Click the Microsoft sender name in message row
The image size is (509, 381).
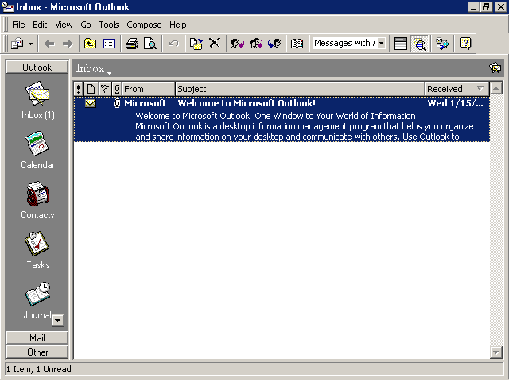pyautogui.click(x=145, y=103)
